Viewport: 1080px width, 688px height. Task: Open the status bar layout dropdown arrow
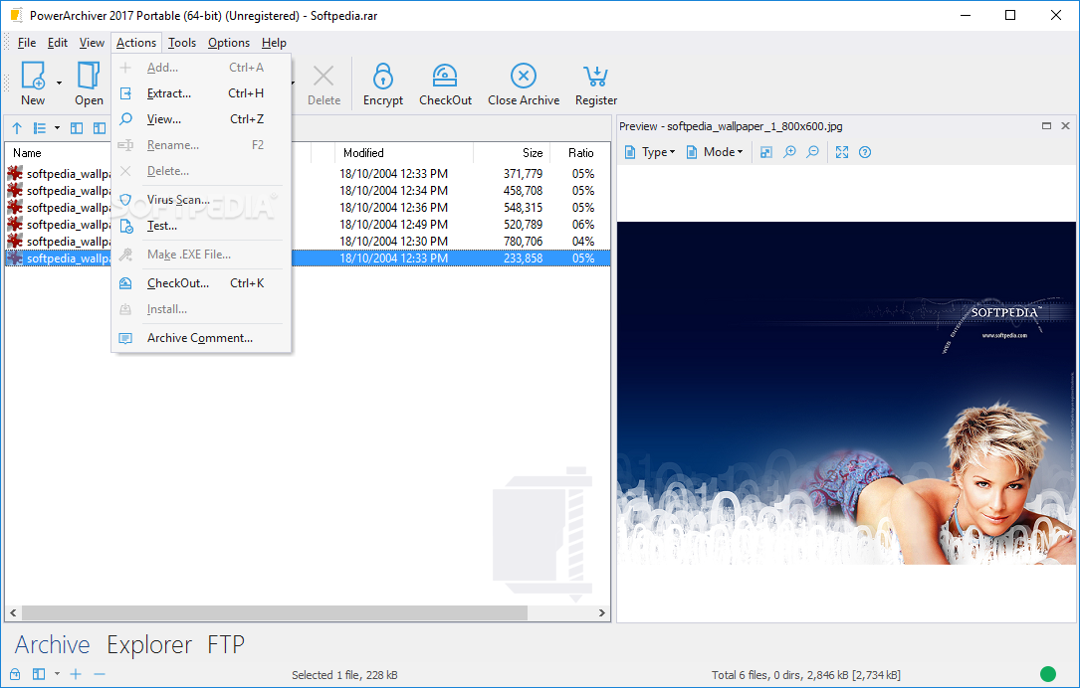point(57,674)
